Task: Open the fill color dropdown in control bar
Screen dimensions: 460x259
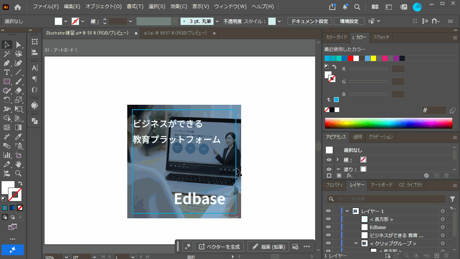Action: (x=66, y=21)
